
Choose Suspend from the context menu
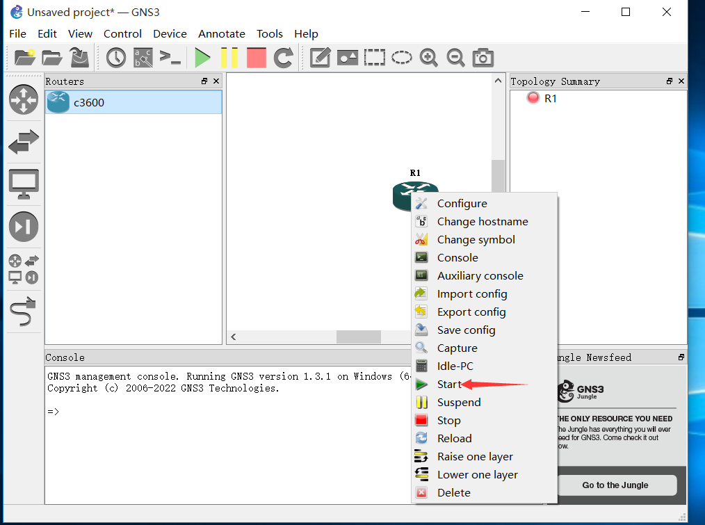pos(484,402)
